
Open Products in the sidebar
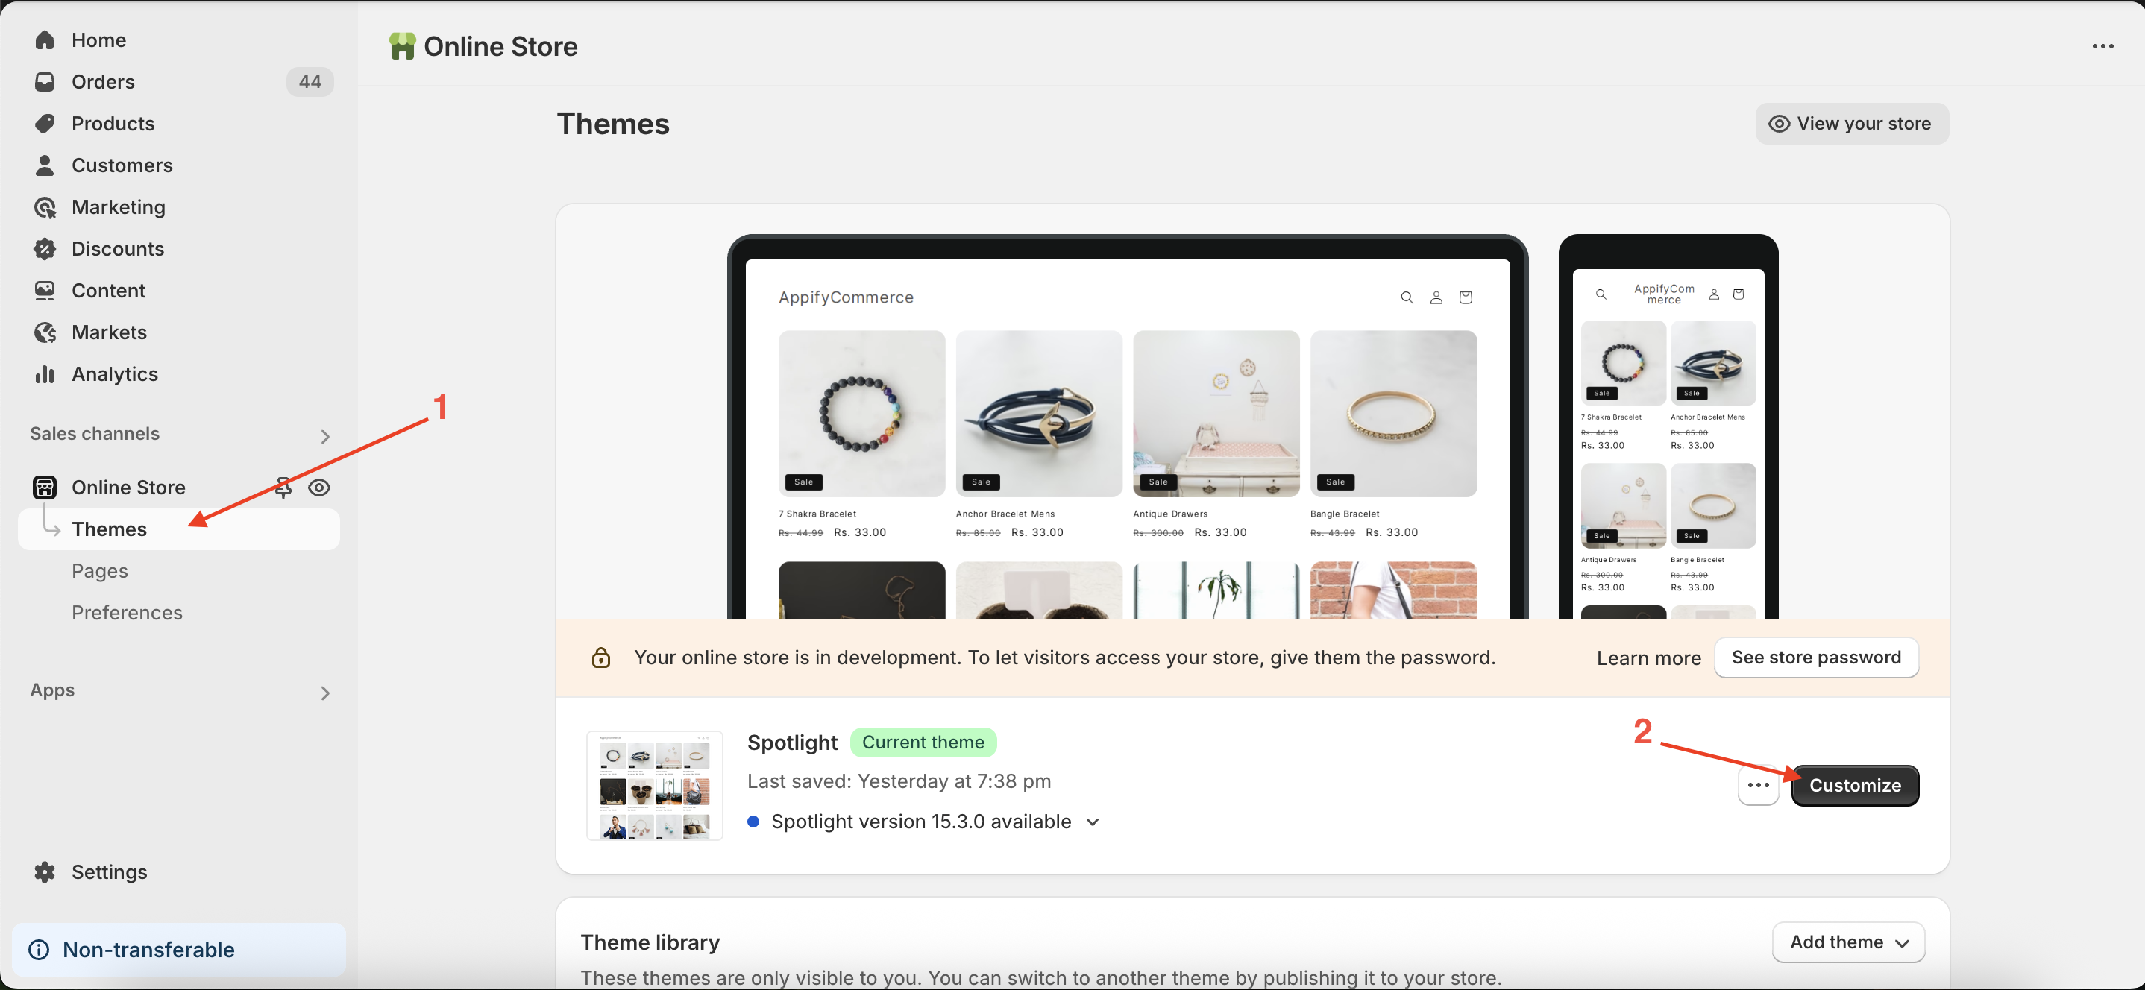point(113,123)
